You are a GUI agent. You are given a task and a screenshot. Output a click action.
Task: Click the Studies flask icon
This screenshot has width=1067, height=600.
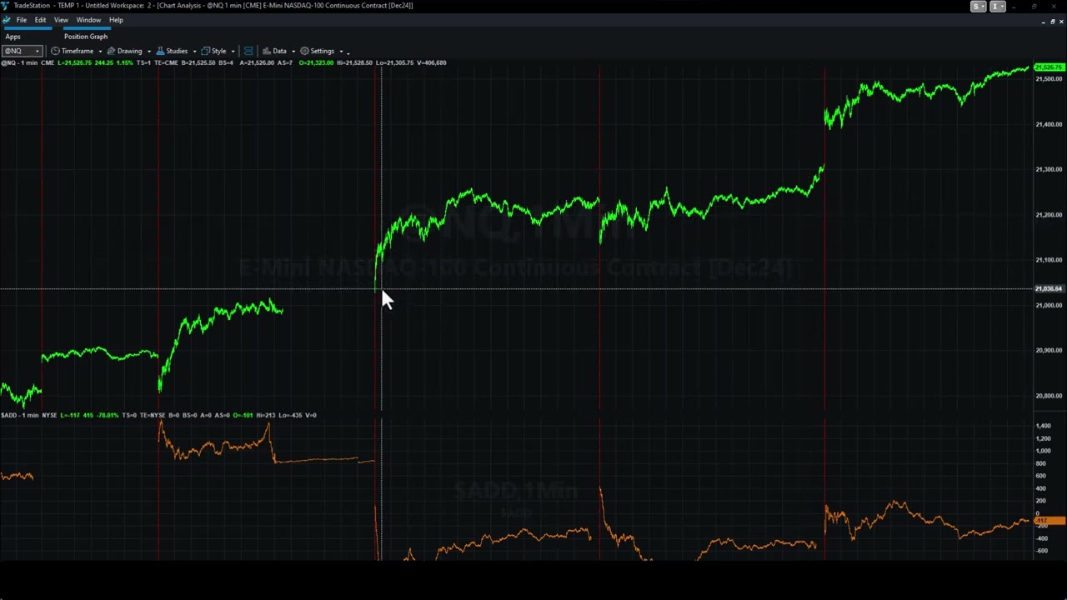coord(160,51)
